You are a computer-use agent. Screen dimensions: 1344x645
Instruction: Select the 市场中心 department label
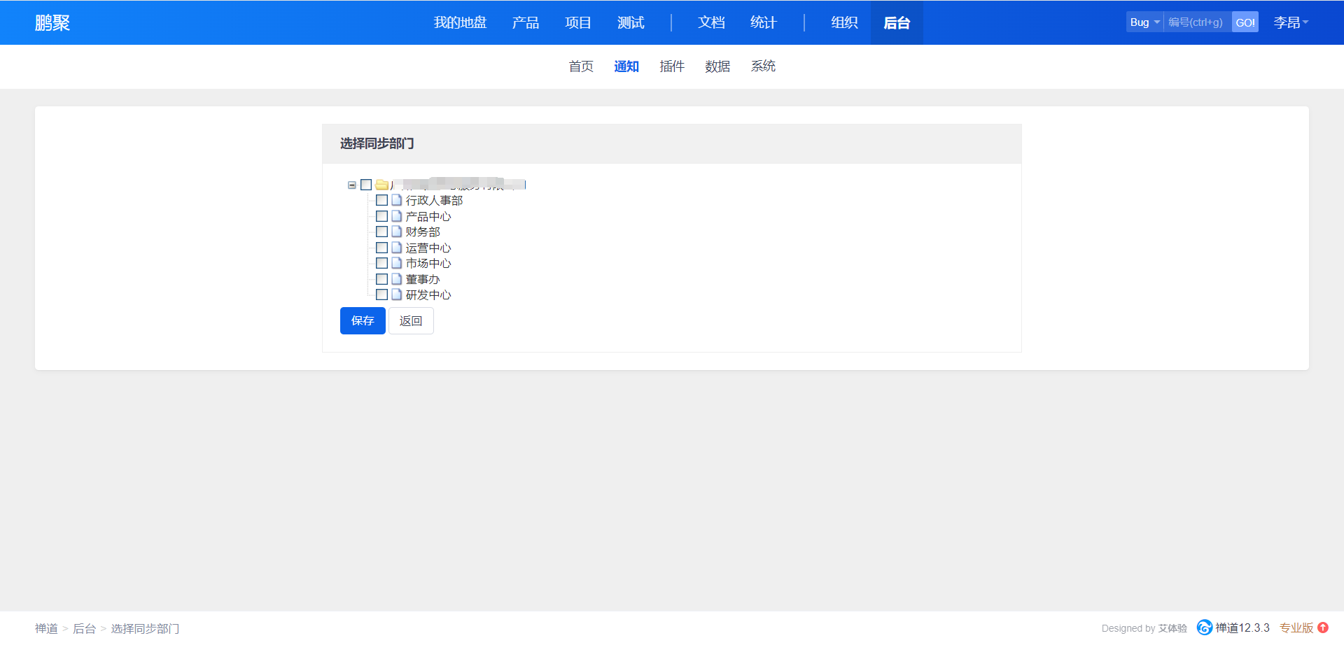click(428, 264)
